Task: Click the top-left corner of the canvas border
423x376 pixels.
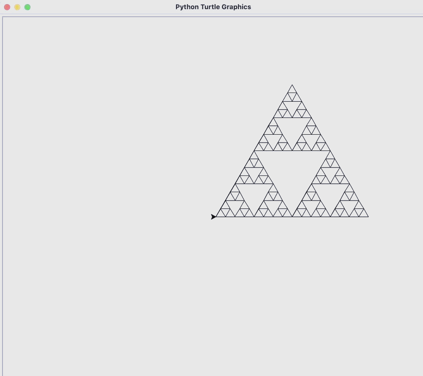Action: click(x=3, y=17)
